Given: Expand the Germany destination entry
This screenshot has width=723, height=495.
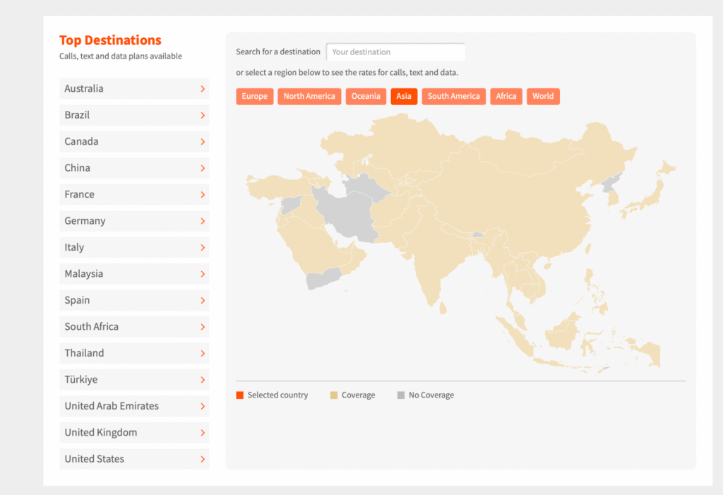Looking at the screenshot, I should tap(133, 221).
